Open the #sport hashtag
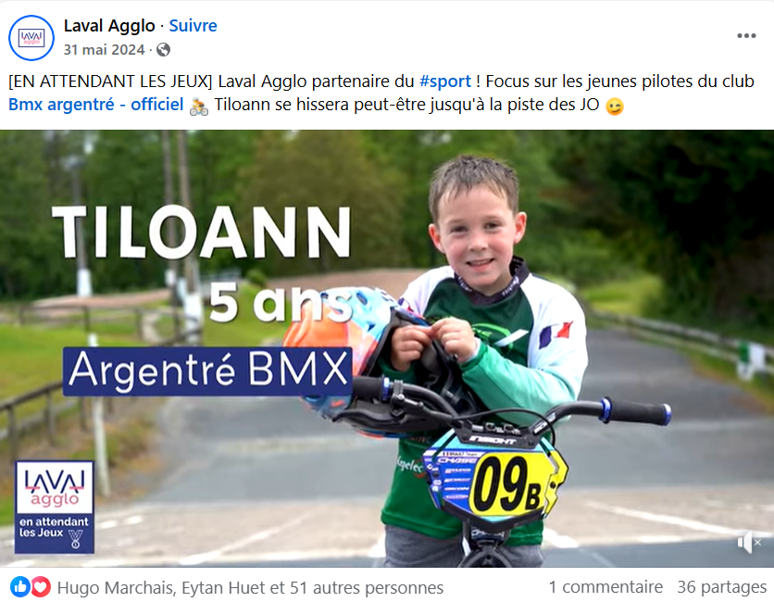The width and height of the screenshot is (774, 602). pyautogui.click(x=445, y=81)
